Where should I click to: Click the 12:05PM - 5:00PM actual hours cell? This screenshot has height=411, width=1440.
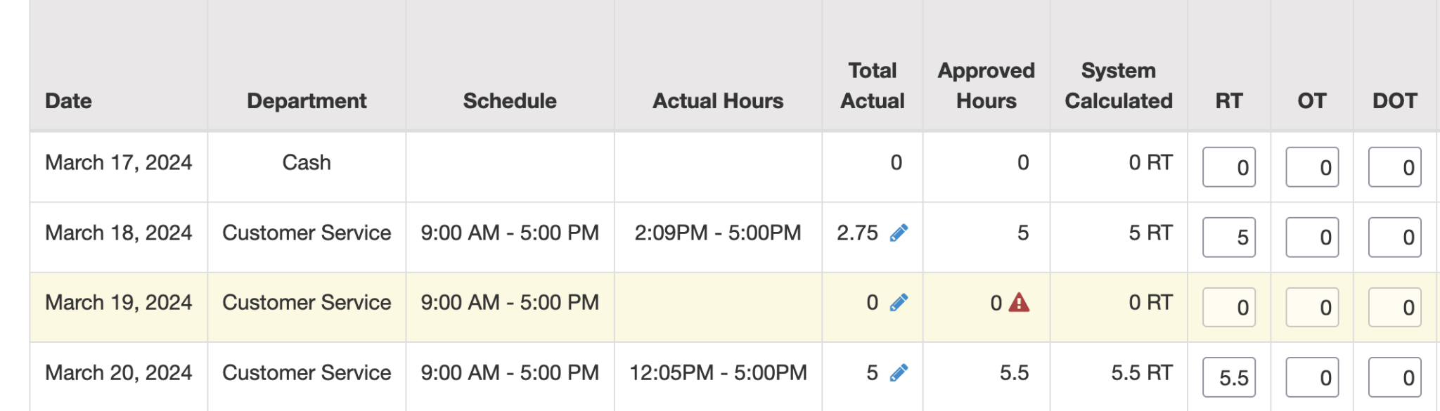[718, 373]
